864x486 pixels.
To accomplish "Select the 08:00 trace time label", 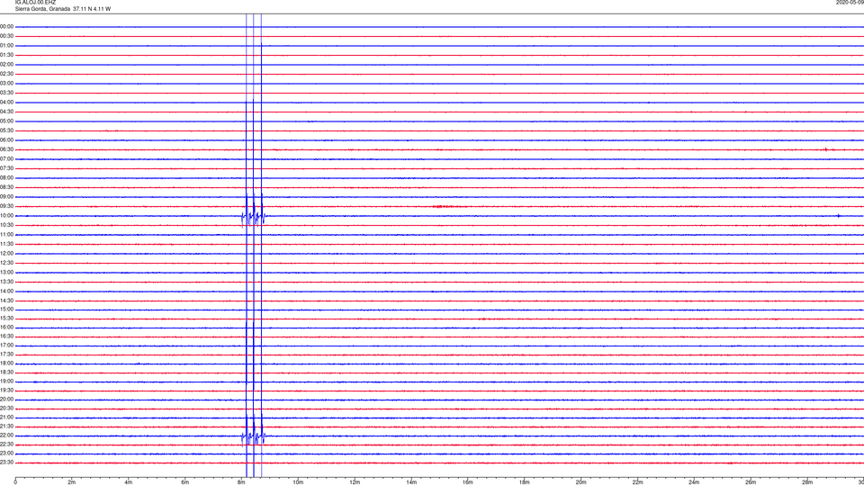I will pyautogui.click(x=6, y=177).
